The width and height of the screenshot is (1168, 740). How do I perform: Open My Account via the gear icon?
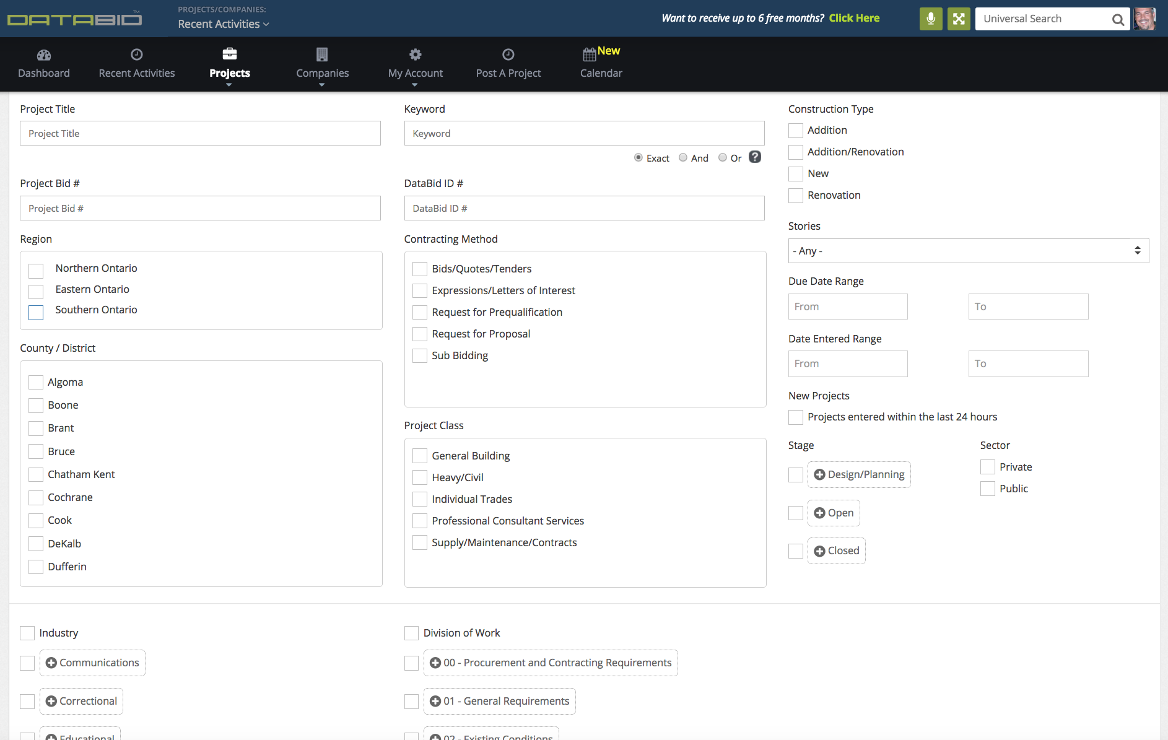[415, 54]
